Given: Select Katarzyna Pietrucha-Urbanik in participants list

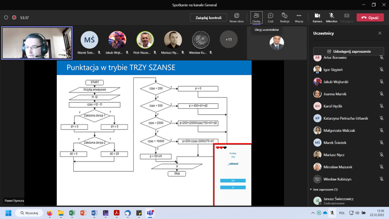Looking at the screenshot, I should (x=345, y=118).
